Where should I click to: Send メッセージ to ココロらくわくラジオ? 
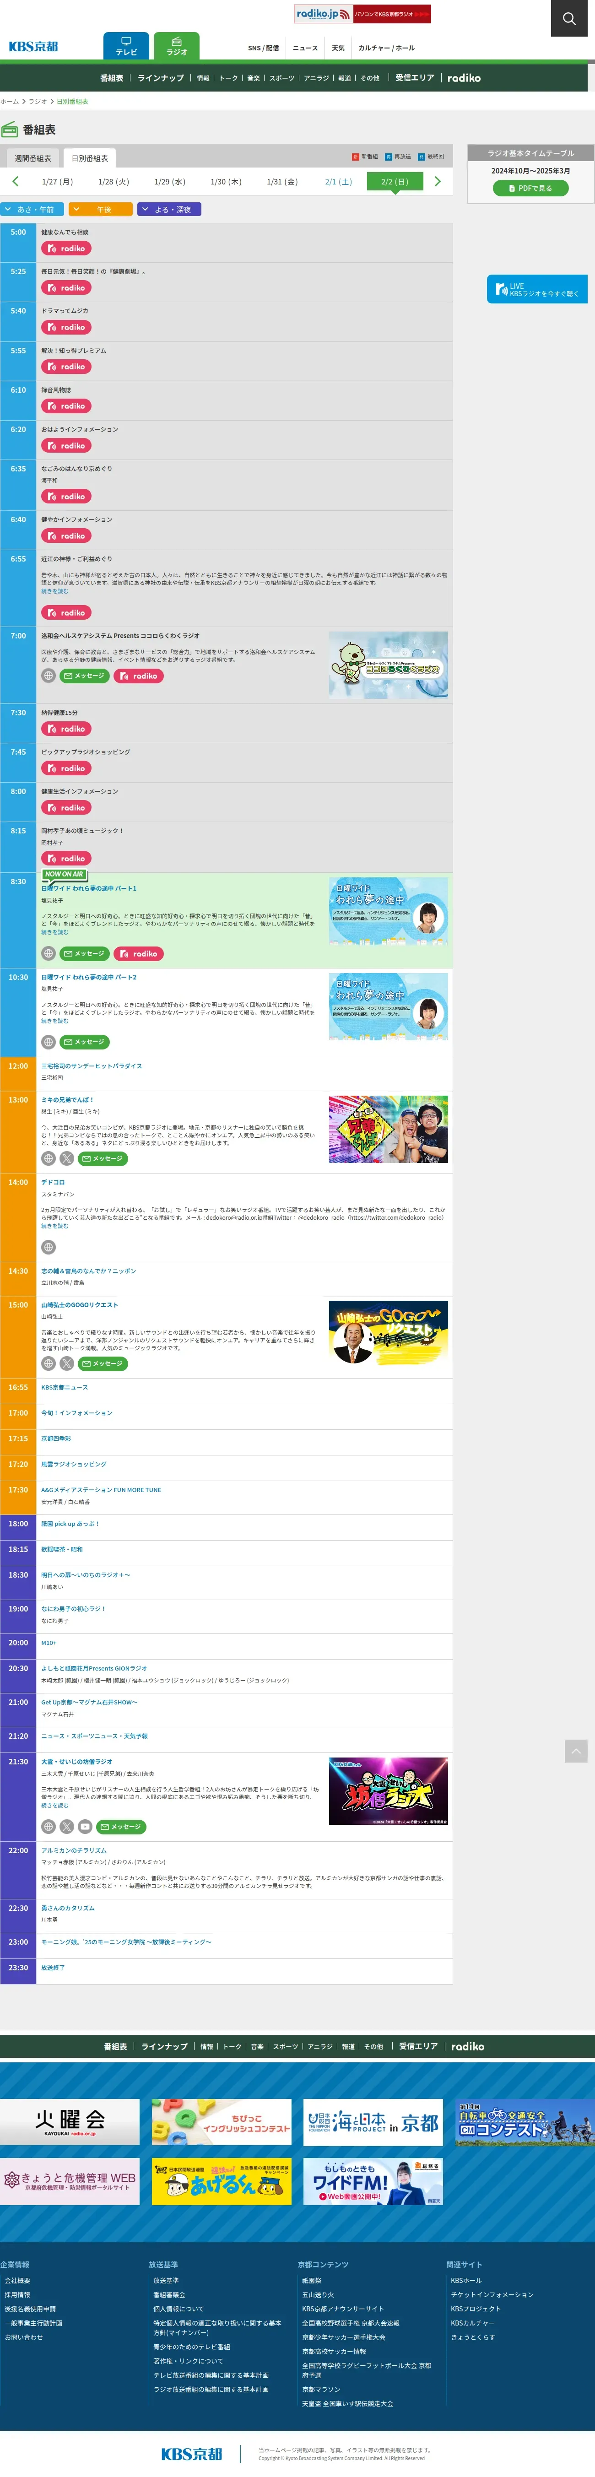(x=85, y=676)
